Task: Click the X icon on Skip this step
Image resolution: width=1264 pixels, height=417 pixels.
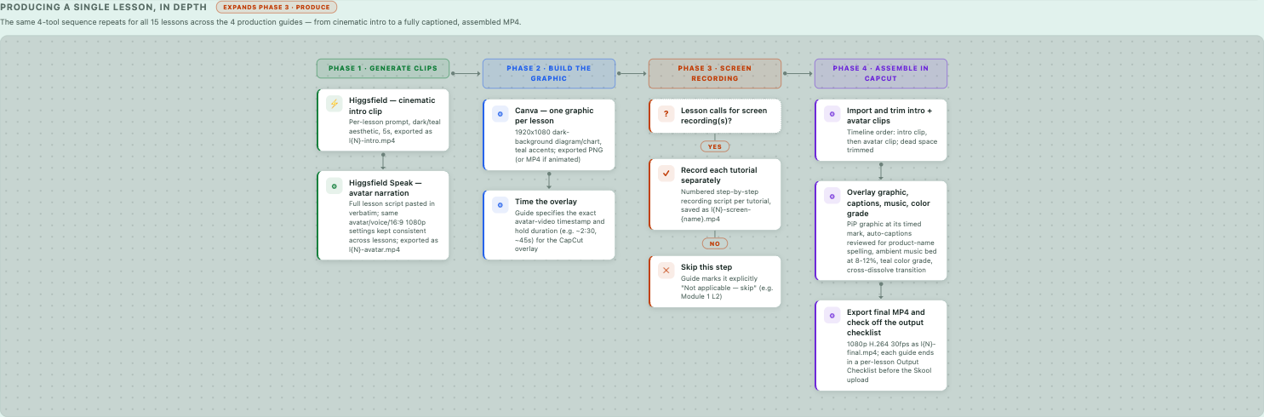Action: click(666, 270)
